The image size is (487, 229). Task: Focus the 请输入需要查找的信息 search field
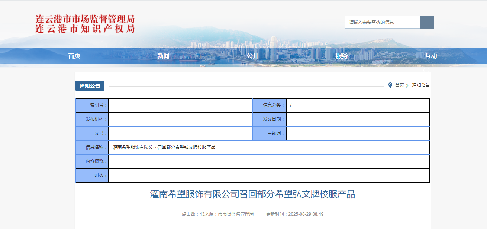[x=382, y=22]
